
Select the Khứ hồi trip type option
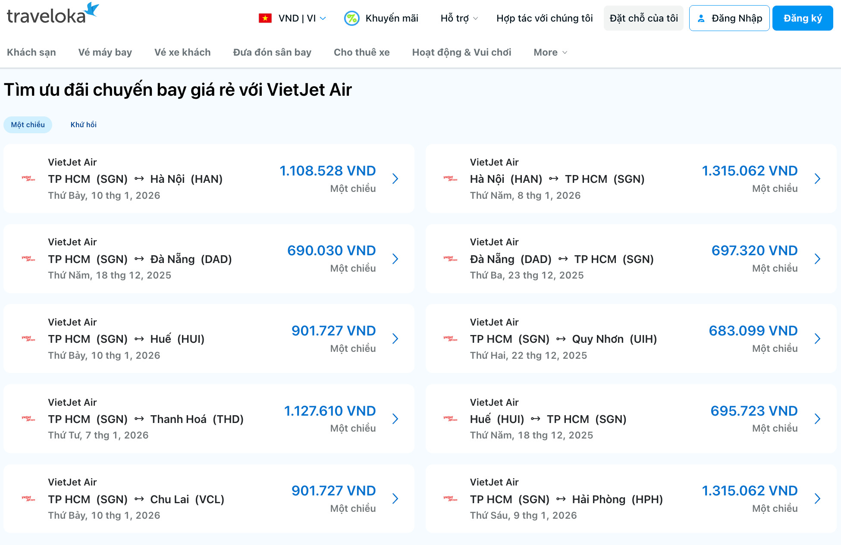84,125
